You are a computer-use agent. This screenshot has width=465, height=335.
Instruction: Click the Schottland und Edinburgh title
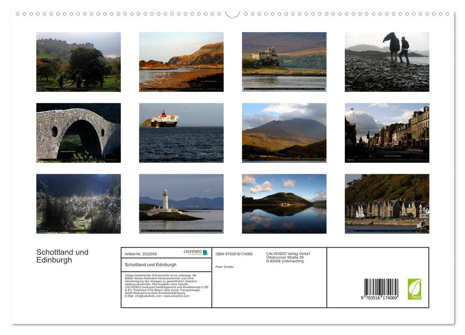point(63,256)
